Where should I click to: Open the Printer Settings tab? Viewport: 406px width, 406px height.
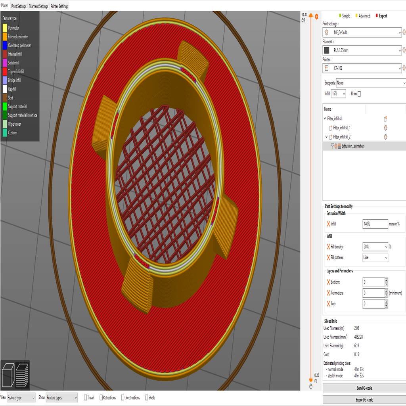[x=59, y=6]
